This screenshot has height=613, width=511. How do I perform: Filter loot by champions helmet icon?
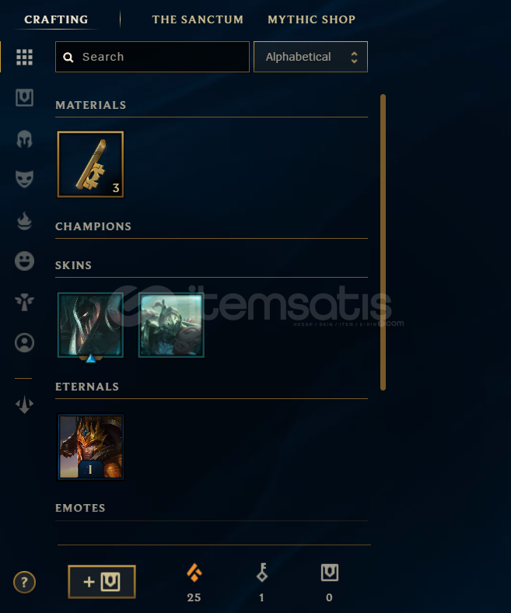[x=24, y=138]
